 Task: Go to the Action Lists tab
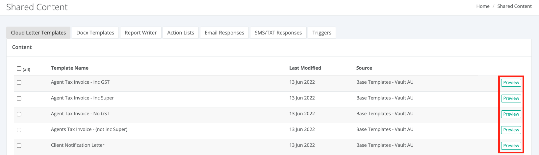(181, 33)
